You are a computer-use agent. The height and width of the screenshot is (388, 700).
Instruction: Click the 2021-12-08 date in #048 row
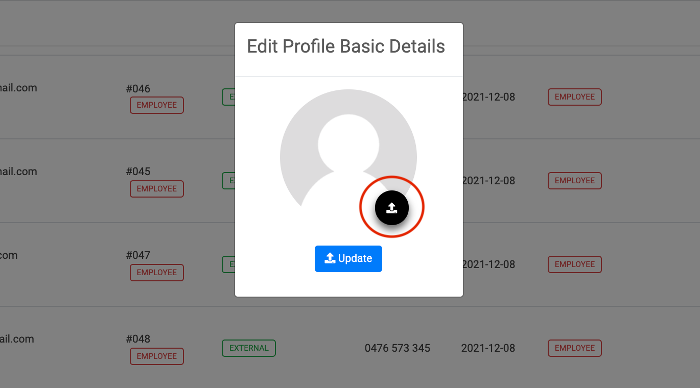point(488,348)
